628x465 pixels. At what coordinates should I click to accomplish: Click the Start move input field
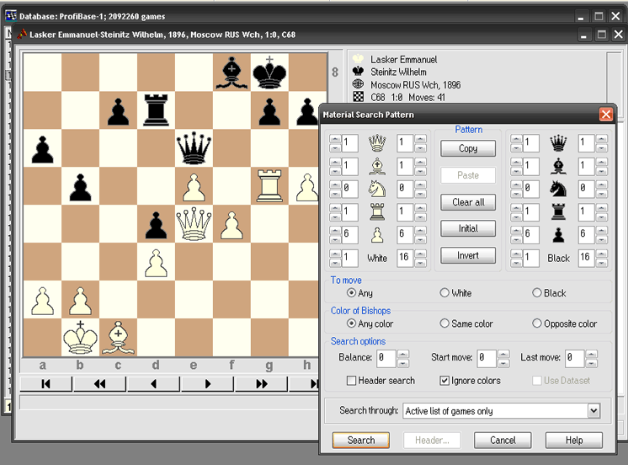pos(487,358)
